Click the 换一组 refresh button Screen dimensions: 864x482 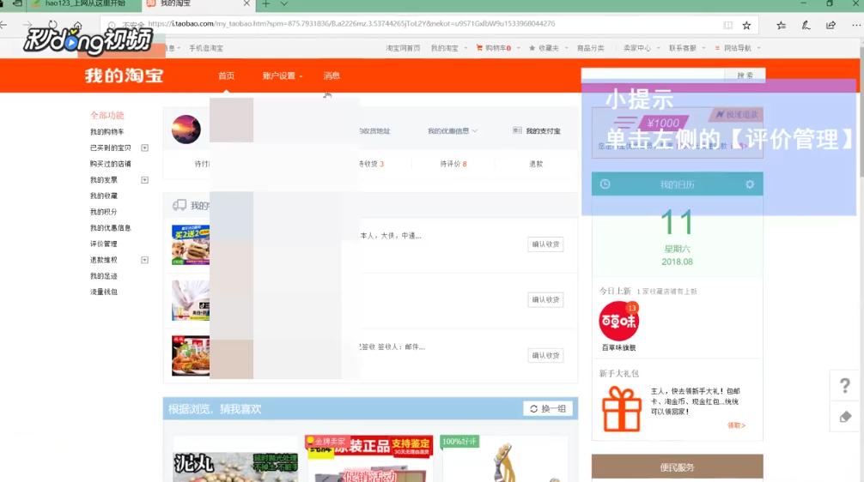click(x=548, y=409)
